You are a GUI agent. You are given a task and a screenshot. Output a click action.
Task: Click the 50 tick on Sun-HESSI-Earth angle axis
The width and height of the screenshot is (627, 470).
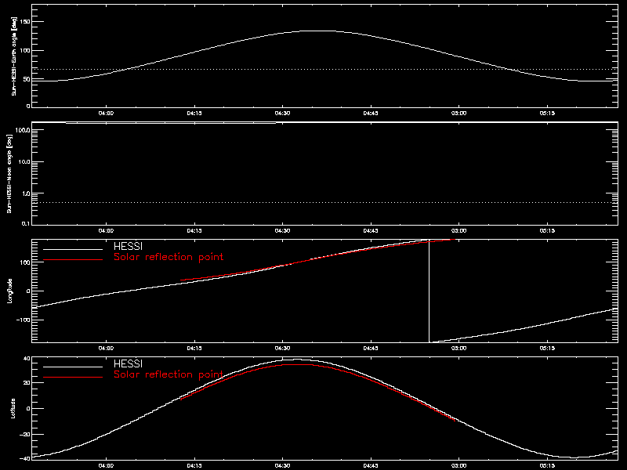tap(26, 79)
